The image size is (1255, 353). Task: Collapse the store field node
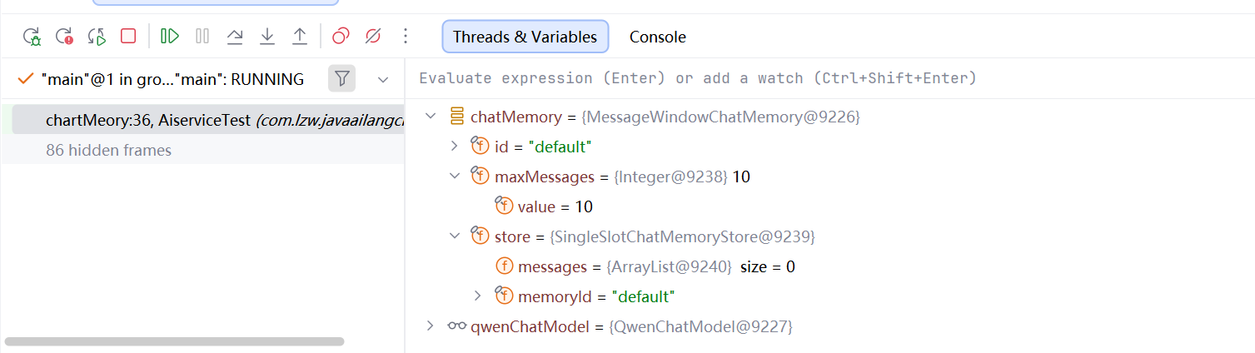click(x=454, y=236)
